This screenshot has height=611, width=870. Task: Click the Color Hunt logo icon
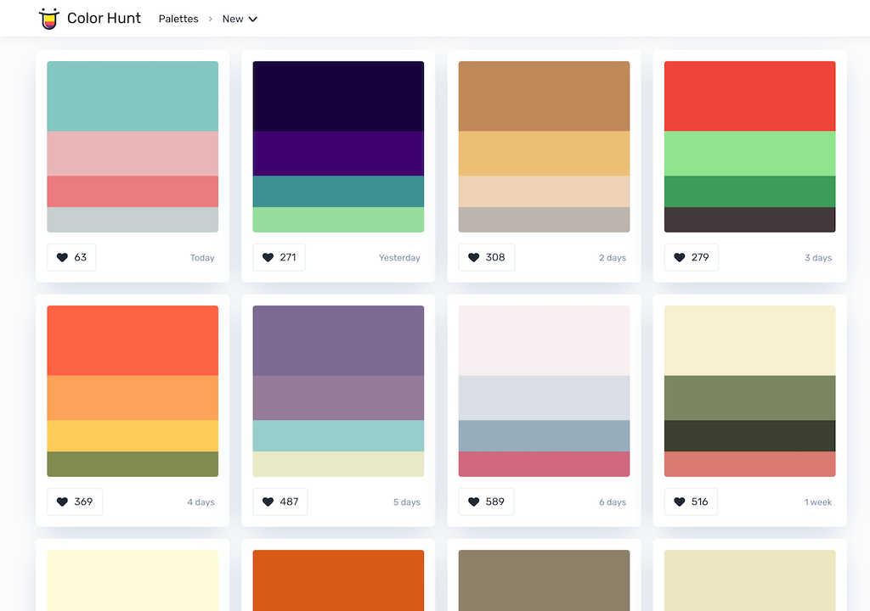pos(48,19)
